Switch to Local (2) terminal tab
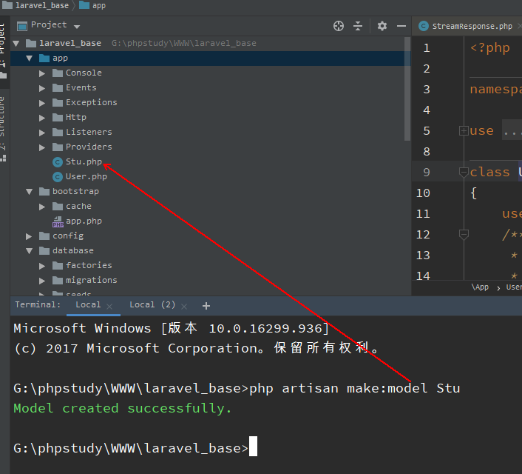The image size is (522, 474). [x=152, y=304]
